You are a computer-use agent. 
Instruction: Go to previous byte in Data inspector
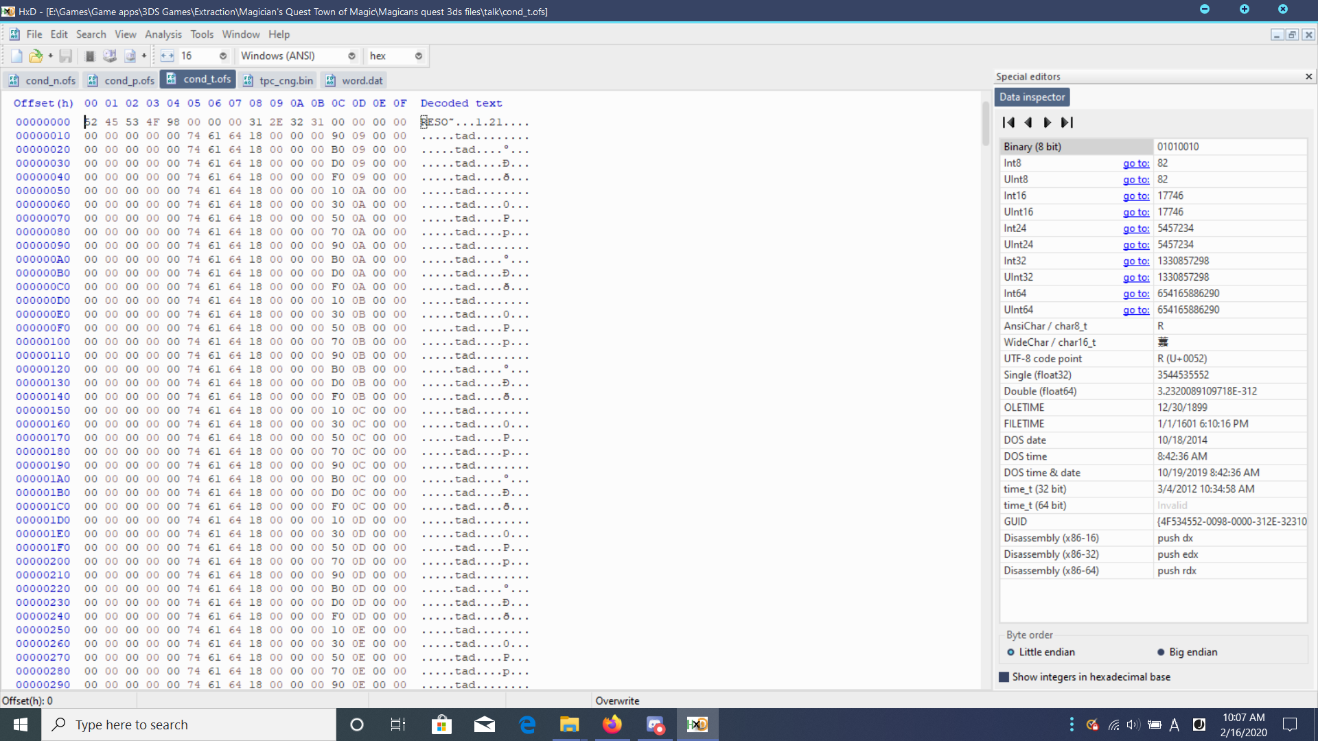[1028, 123]
